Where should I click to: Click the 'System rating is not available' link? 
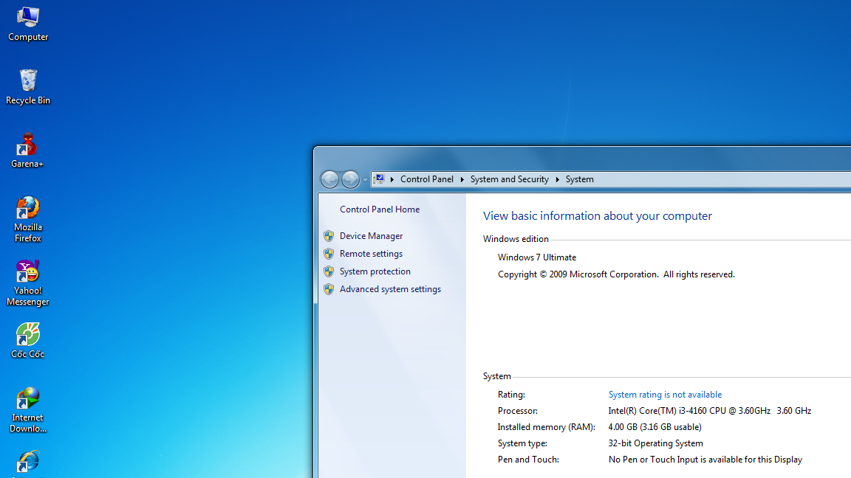665,395
